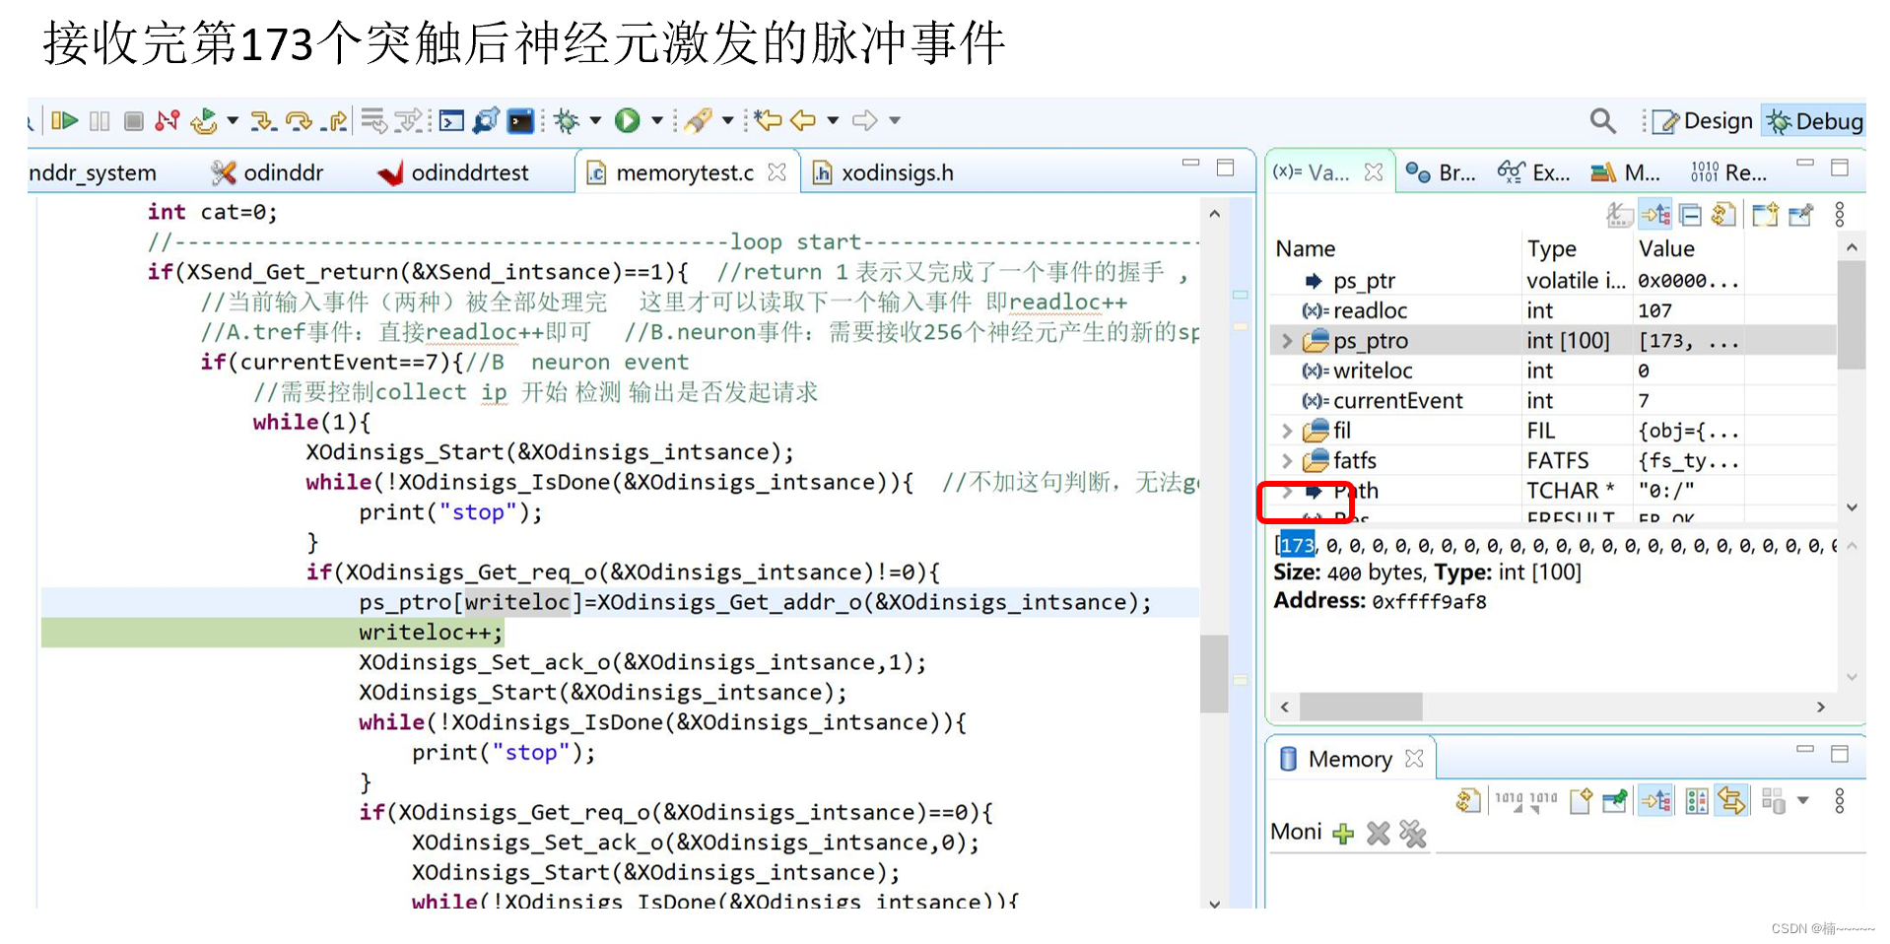Select the readloc variable row
Viewport: 1890px width, 944px height.
click(x=1553, y=310)
